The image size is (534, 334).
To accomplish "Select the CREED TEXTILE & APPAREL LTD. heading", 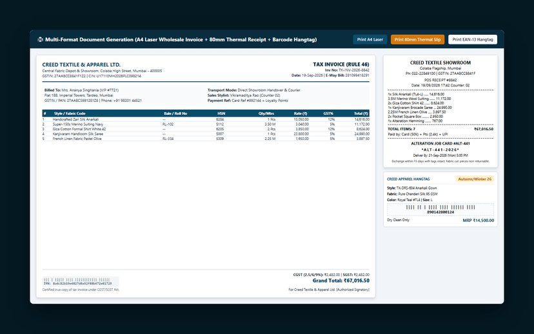I will tap(81, 64).
